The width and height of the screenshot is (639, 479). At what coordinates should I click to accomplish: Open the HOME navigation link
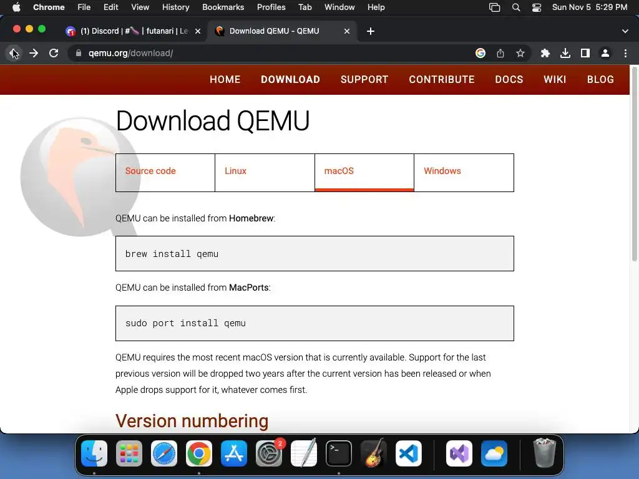pyautogui.click(x=225, y=79)
